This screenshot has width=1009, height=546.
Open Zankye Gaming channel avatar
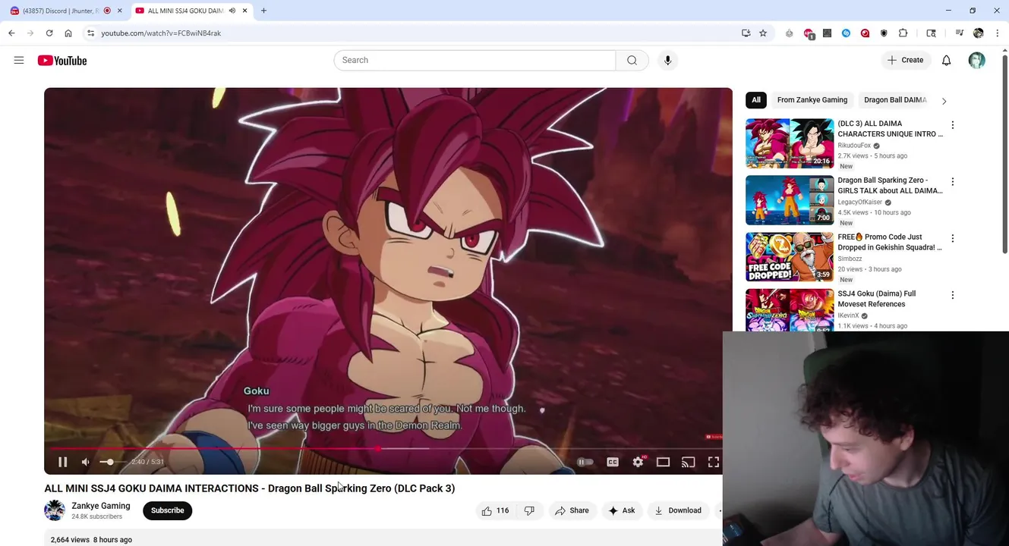[x=55, y=510]
